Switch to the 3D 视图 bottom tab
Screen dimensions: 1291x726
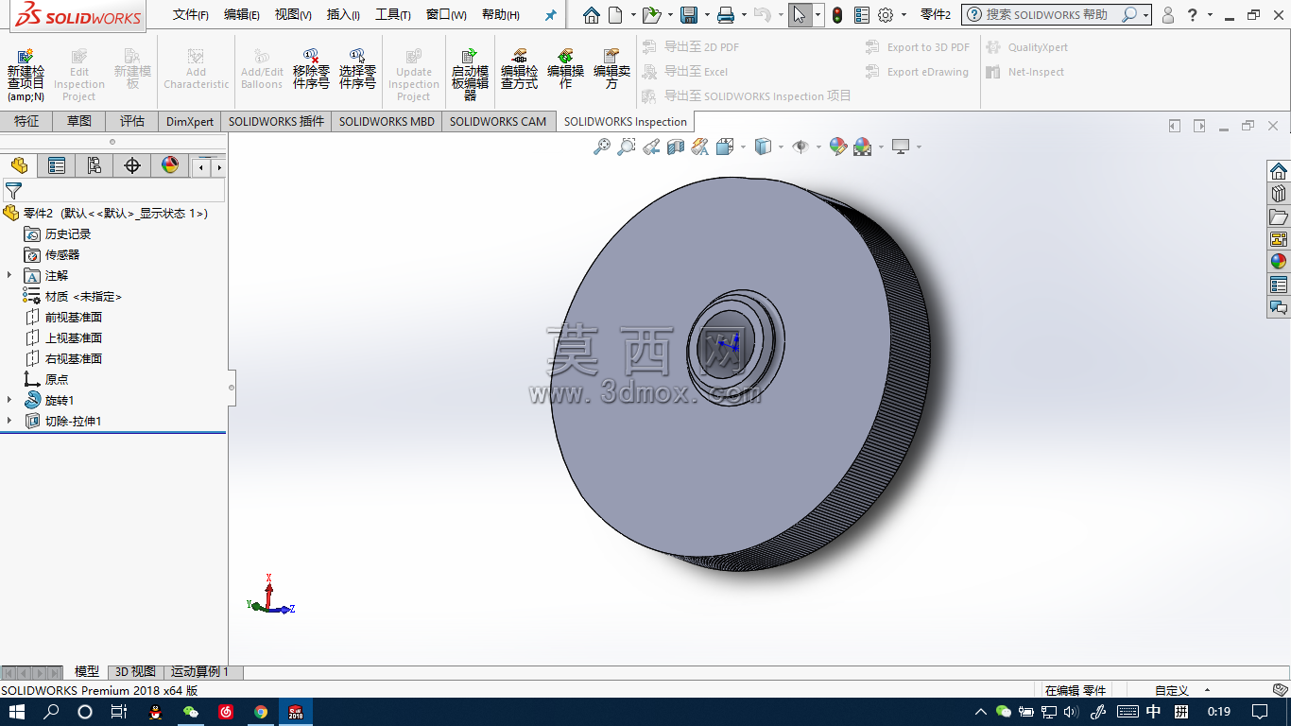pyautogui.click(x=135, y=671)
